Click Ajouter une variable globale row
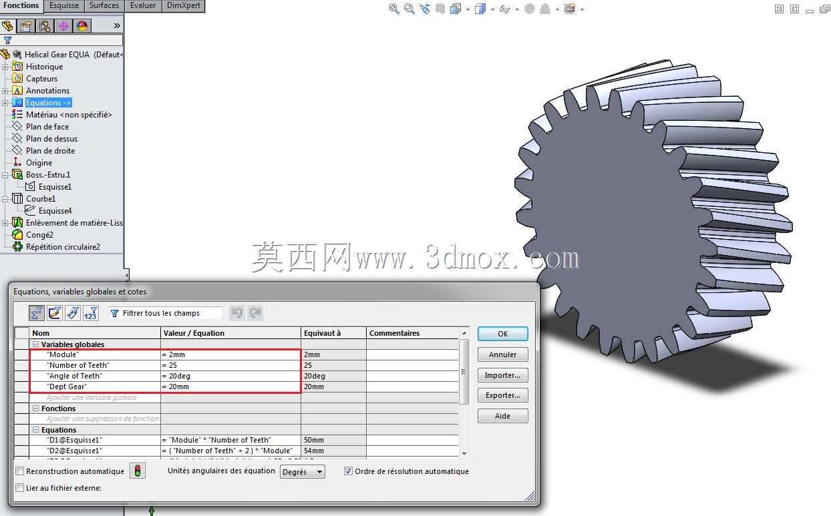Image resolution: width=831 pixels, height=516 pixels. [95, 397]
